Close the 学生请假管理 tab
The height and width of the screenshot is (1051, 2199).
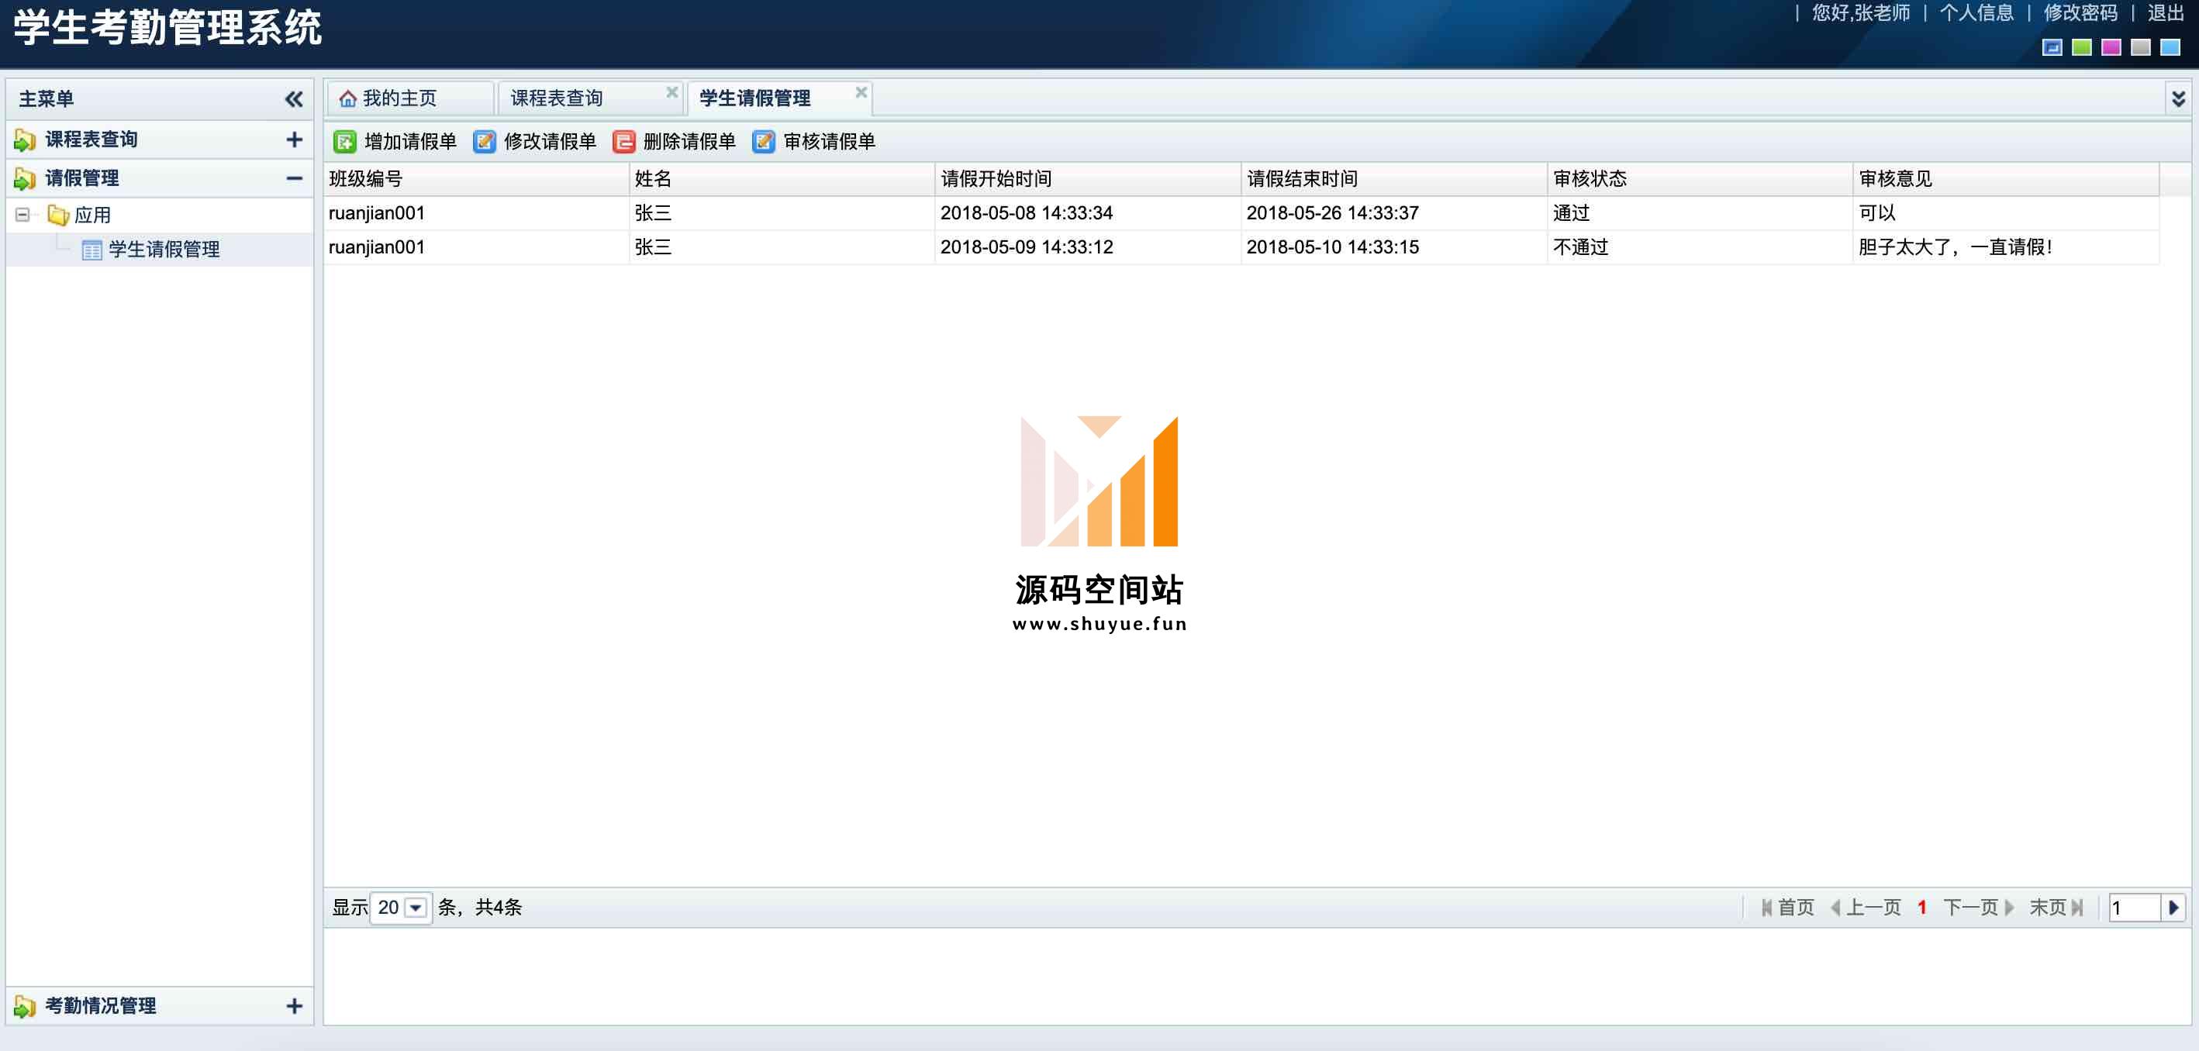point(861,91)
